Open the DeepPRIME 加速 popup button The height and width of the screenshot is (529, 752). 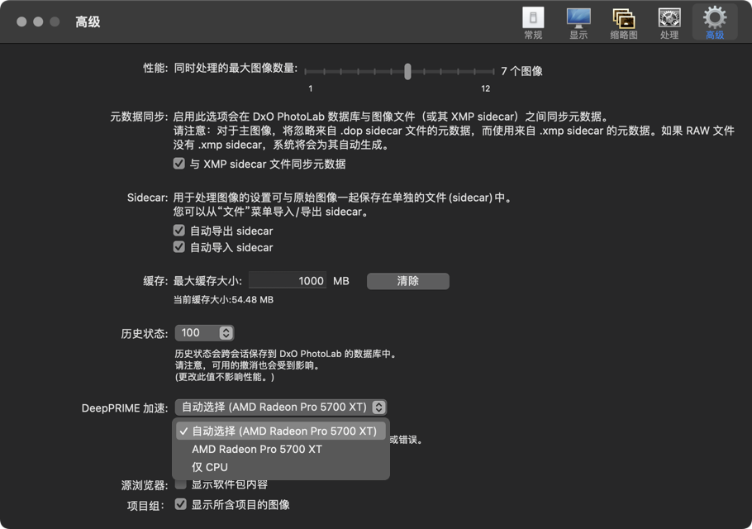pyautogui.click(x=281, y=407)
